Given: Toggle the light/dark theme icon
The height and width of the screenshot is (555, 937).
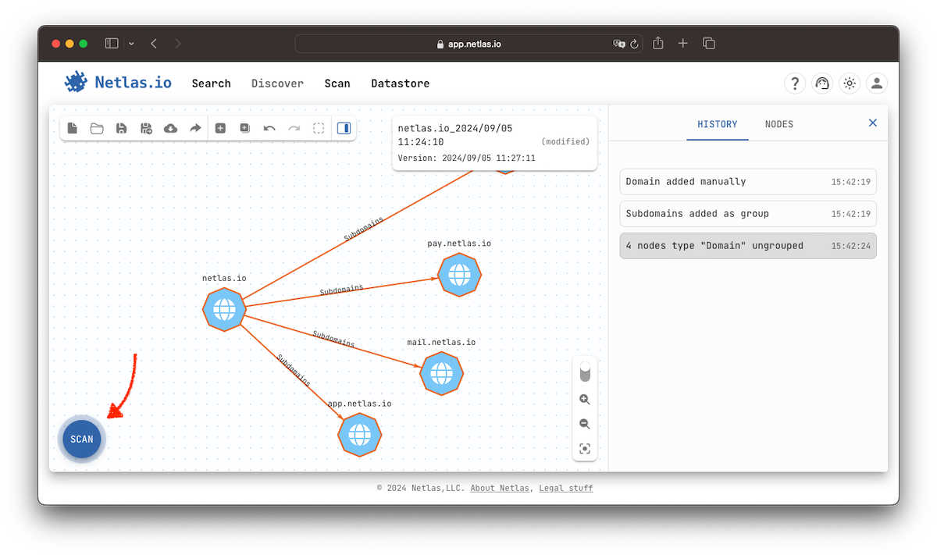Looking at the screenshot, I should [850, 84].
